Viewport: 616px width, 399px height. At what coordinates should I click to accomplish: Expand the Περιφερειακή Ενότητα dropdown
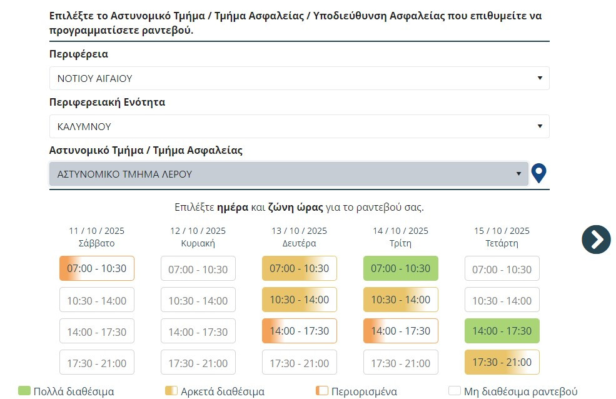tap(299, 126)
